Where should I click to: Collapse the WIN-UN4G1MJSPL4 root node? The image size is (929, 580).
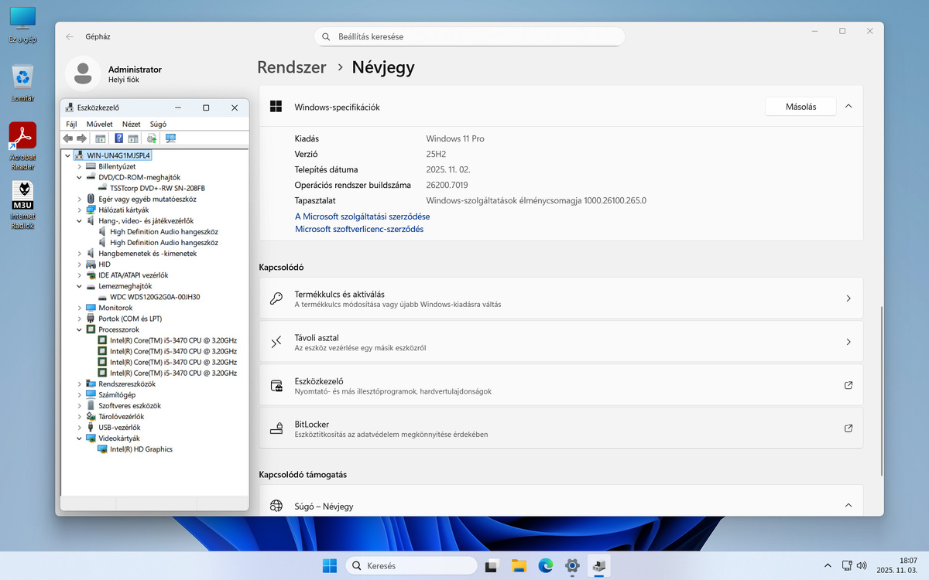click(x=68, y=155)
